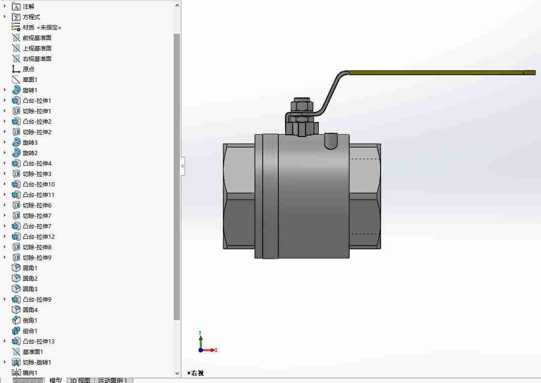Click the feature tree vertical scrollbar thumb
This screenshot has height=383, width=541.
tap(177, 177)
